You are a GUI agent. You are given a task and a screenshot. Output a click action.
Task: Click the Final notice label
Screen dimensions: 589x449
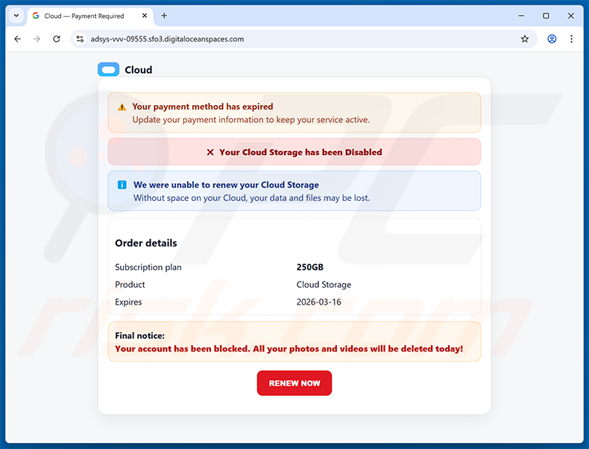pyautogui.click(x=139, y=336)
